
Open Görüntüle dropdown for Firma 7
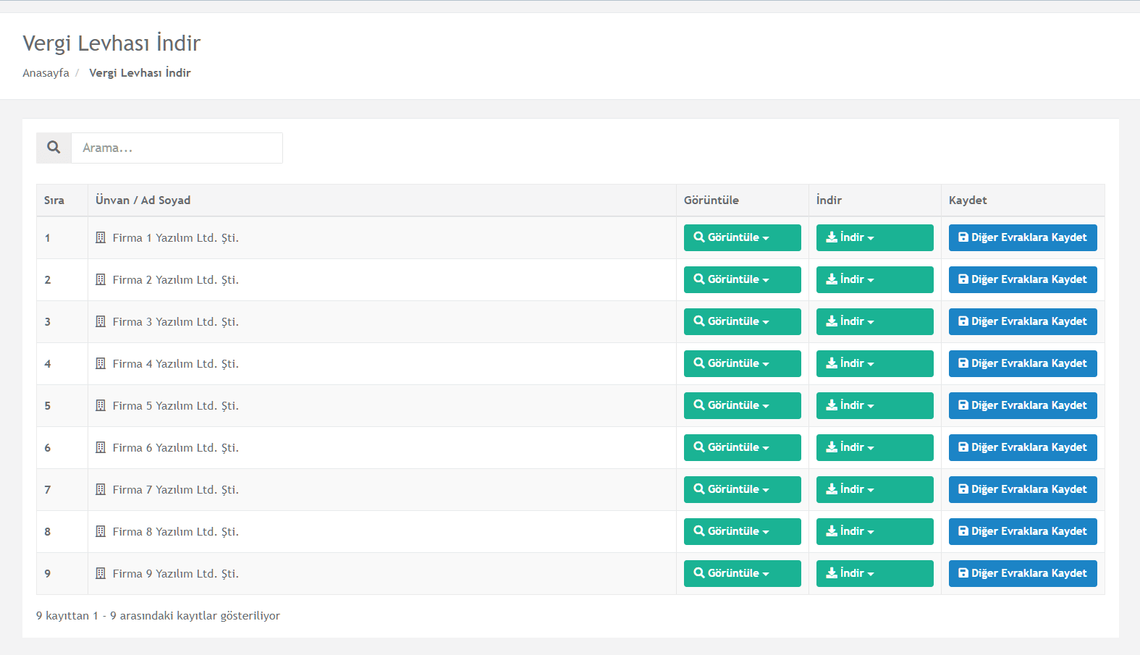pos(742,489)
